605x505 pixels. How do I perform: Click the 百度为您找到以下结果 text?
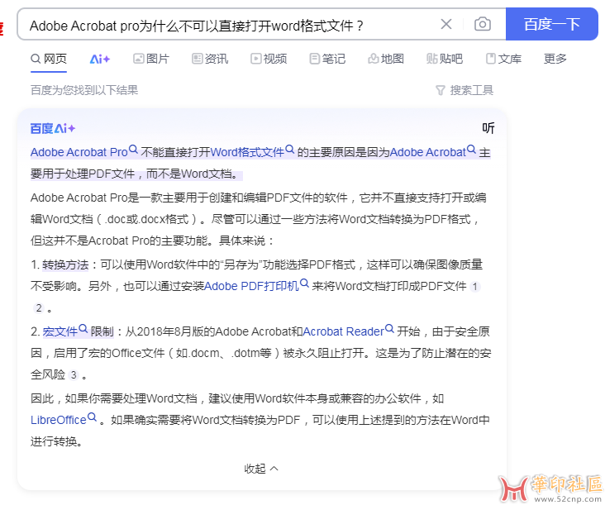click(x=84, y=90)
